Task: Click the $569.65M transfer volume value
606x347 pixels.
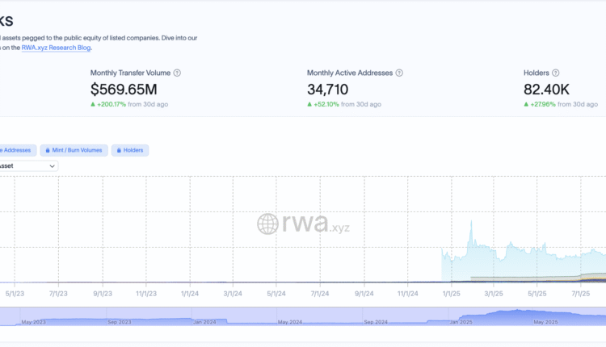Action: tap(124, 89)
